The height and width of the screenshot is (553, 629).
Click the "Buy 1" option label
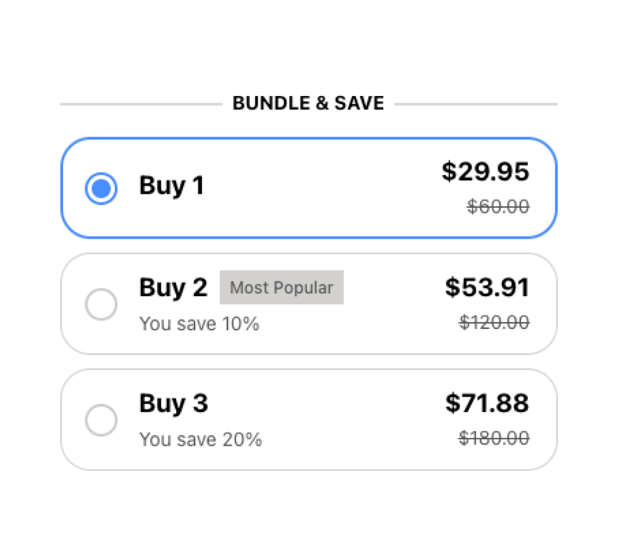(172, 186)
